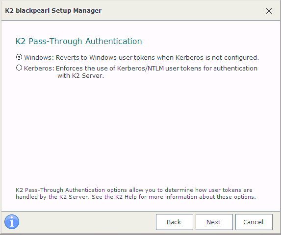Close the K2 blackpearl Setup Manager window
This screenshot has height=235, width=281.
(x=269, y=11)
